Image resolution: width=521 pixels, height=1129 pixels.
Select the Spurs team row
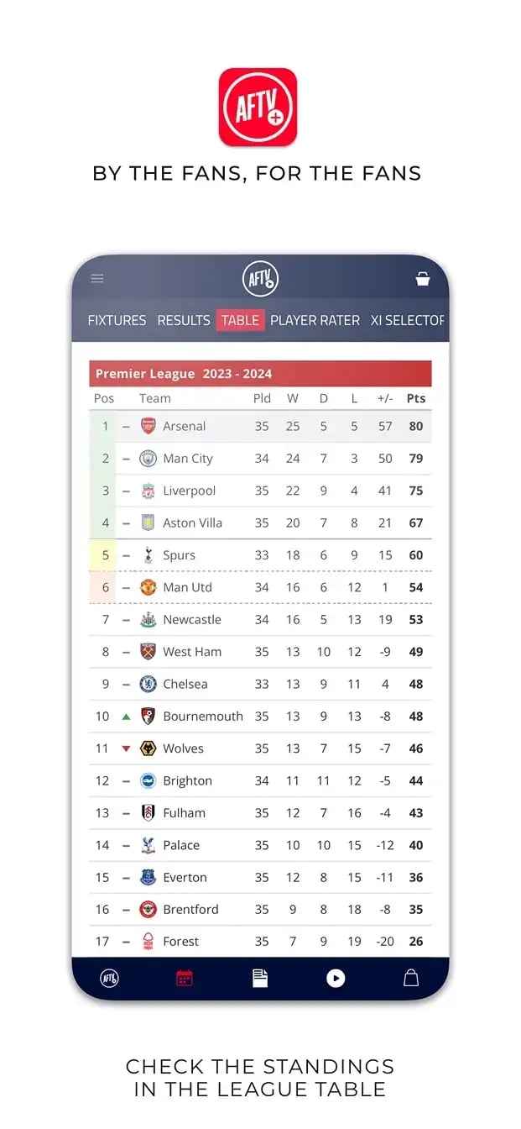(260, 555)
